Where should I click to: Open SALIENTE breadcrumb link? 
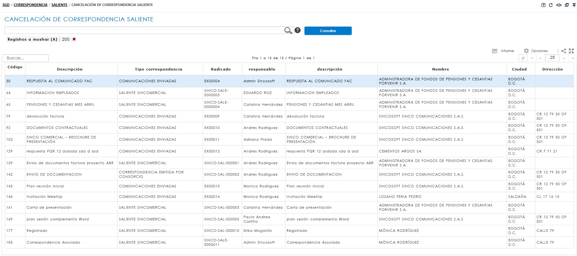pos(60,5)
